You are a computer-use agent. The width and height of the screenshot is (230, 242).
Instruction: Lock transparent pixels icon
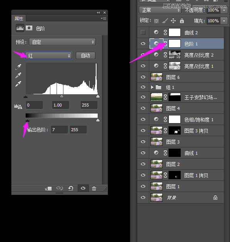tap(156, 21)
